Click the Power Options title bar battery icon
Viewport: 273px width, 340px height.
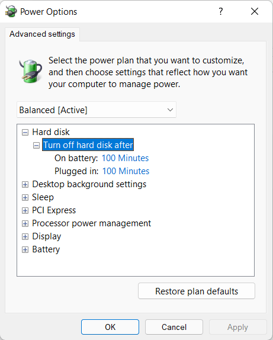pos(11,11)
